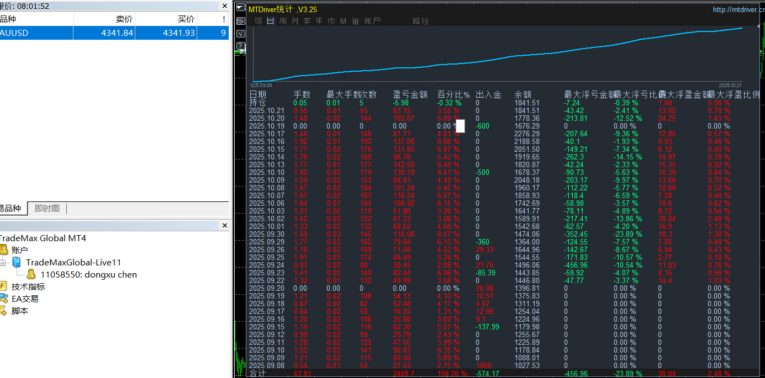The width and height of the screenshot is (765, 378).
Task: Close the Market Watch panel
Action: tap(224, 6)
